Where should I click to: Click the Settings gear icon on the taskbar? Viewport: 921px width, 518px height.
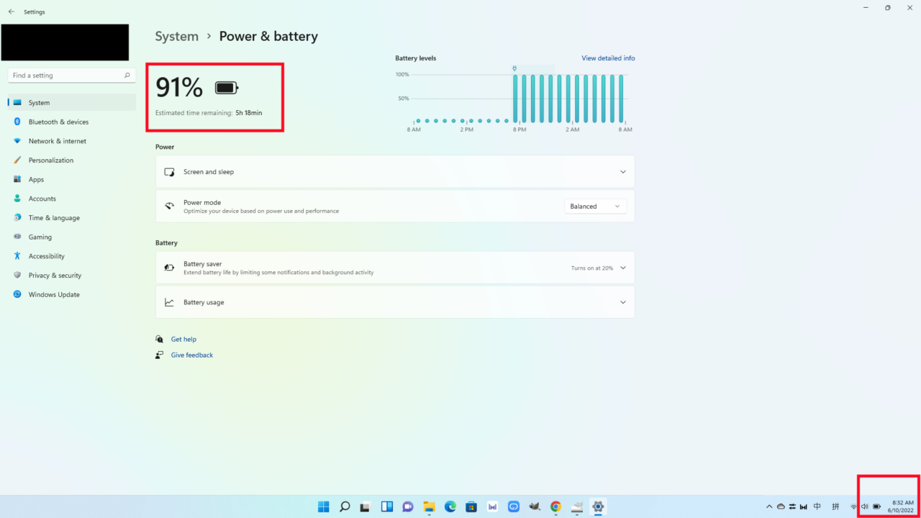[598, 506]
